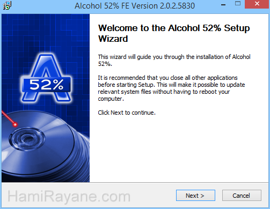The height and width of the screenshot is (209, 270).
Task: Click the "Click Next to continue." text
Action: click(127, 113)
